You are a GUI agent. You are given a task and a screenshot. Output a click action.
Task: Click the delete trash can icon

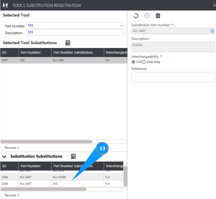(x=158, y=16)
